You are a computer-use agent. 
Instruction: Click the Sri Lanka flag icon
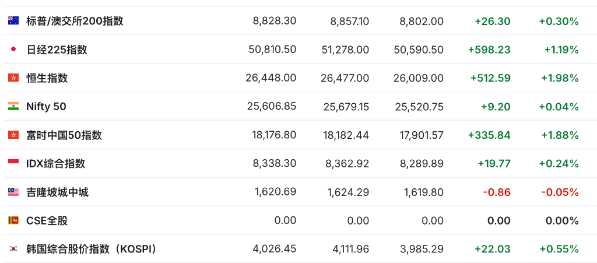[x=13, y=220]
